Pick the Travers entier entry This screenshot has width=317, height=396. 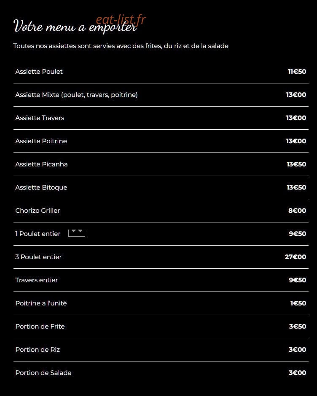point(161,280)
